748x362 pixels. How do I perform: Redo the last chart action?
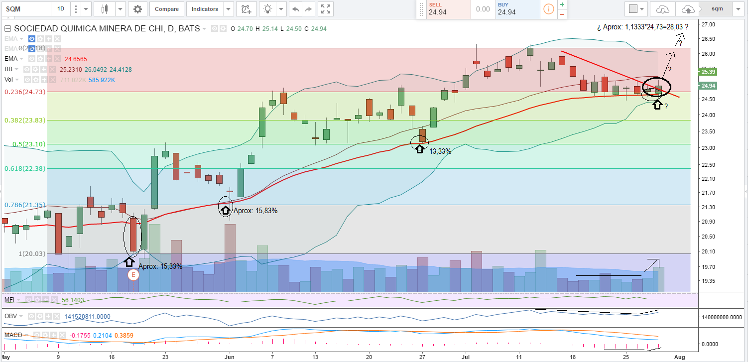tap(309, 9)
